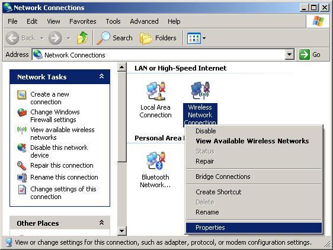The height and width of the screenshot is (250, 333).
Task: Click the Create a new connection icon
Action: pos(22,95)
